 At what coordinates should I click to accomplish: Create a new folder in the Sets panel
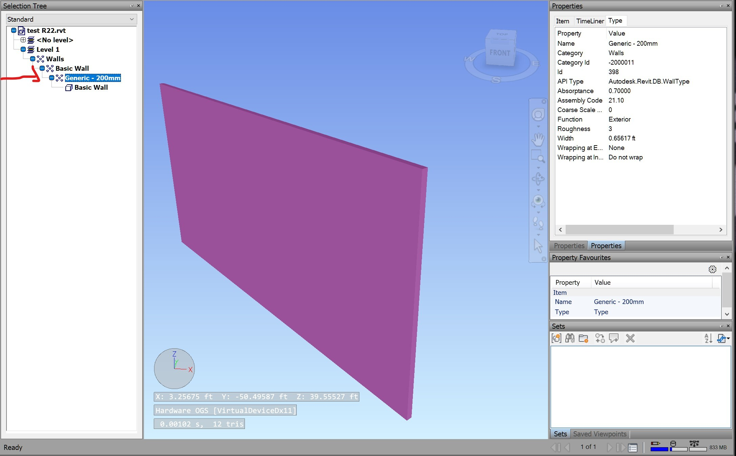[584, 338]
